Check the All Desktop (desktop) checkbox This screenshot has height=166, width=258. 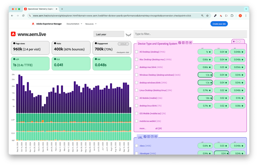point(137,52)
